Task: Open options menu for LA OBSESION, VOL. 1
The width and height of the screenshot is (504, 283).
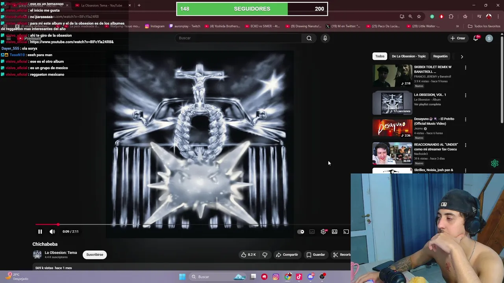Action: tap(465, 95)
